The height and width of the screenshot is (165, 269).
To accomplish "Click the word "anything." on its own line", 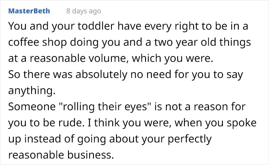I will [32, 91].
